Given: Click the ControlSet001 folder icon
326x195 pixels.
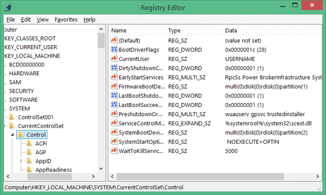Looking at the screenshot, I should click(12, 117).
